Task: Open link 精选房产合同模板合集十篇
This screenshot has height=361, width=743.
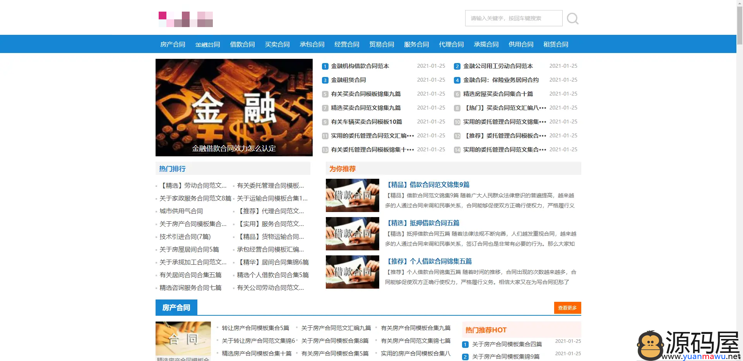Action: tap(257, 354)
